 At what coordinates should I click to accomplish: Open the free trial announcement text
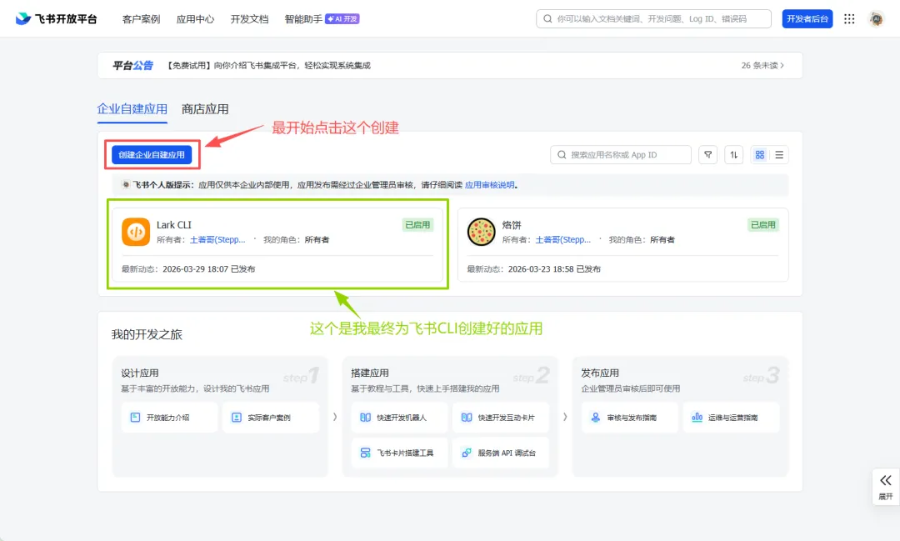(x=268, y=66)
